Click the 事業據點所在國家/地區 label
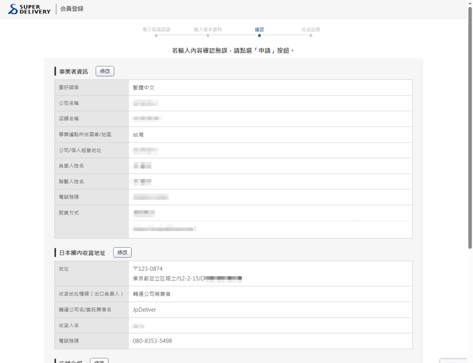The width and height of the screenshot is (473, 363). pyautogui.click(x=85, y=134)
